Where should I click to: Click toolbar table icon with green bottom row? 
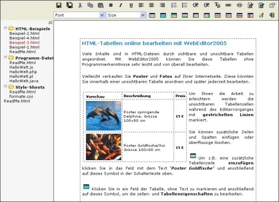point(185,15)
